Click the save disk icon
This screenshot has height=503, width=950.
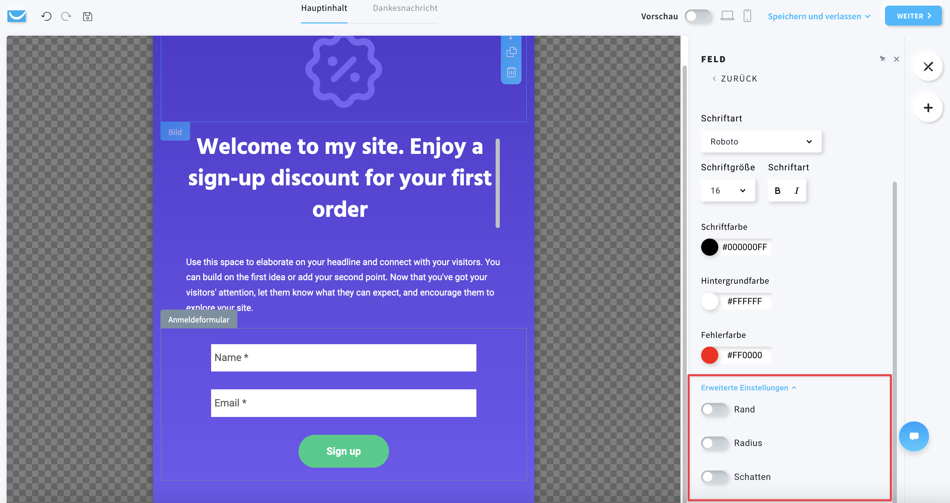pyautogui.click(x=87, y=16)
